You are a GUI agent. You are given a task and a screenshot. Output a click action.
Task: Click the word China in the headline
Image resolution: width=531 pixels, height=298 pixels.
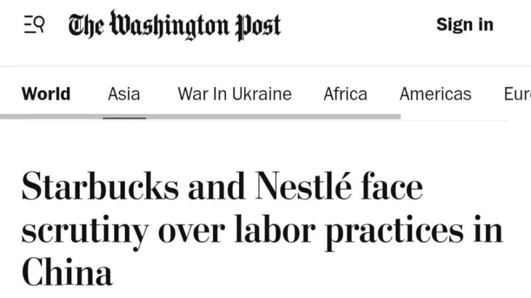(67, 272)
